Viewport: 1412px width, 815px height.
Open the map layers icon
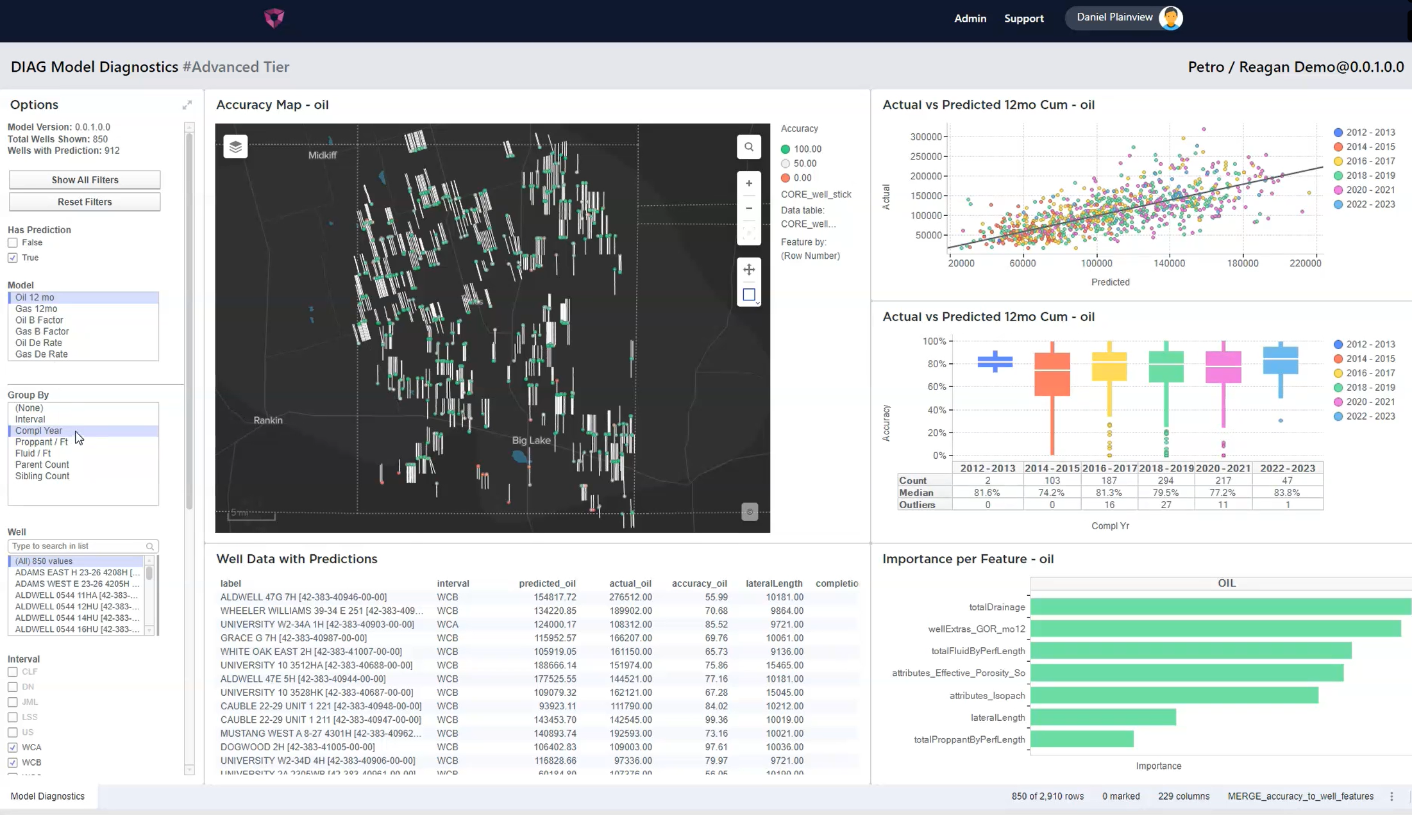(x=235, y=147)
